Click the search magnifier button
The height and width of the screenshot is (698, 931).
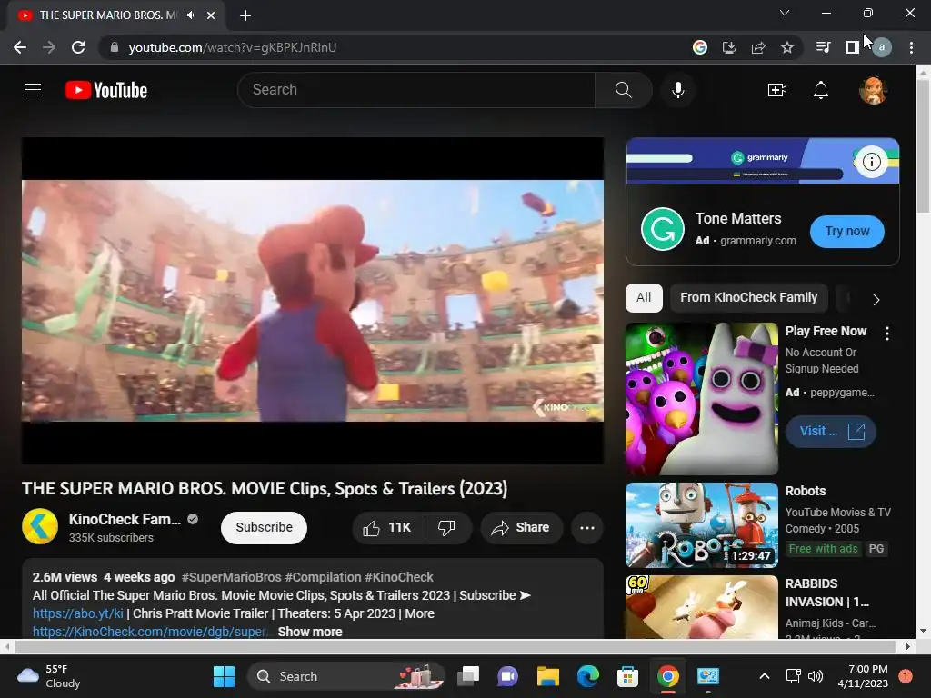[x=623, y=90]
